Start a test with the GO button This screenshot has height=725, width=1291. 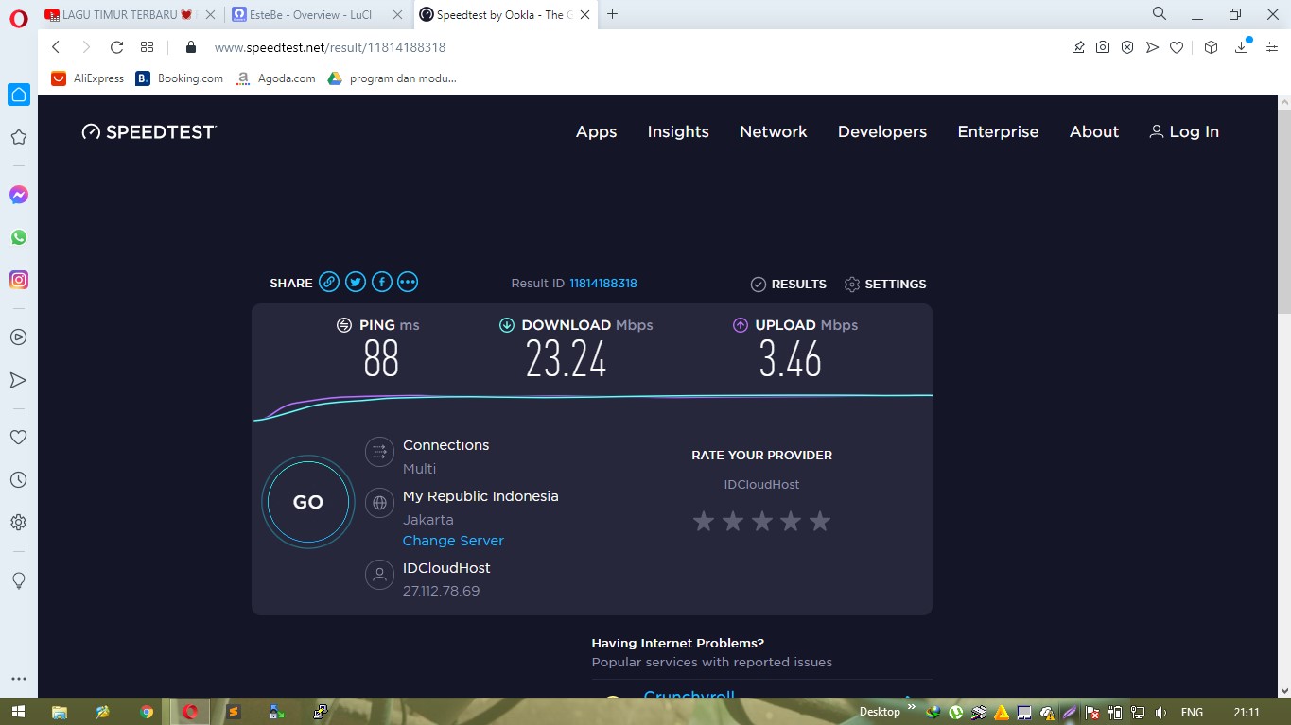point(308,502)
